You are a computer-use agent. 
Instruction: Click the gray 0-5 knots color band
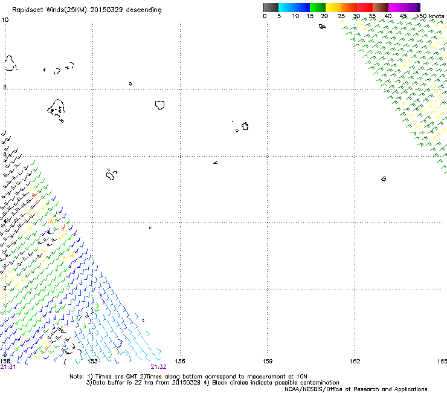pos(271,7)
